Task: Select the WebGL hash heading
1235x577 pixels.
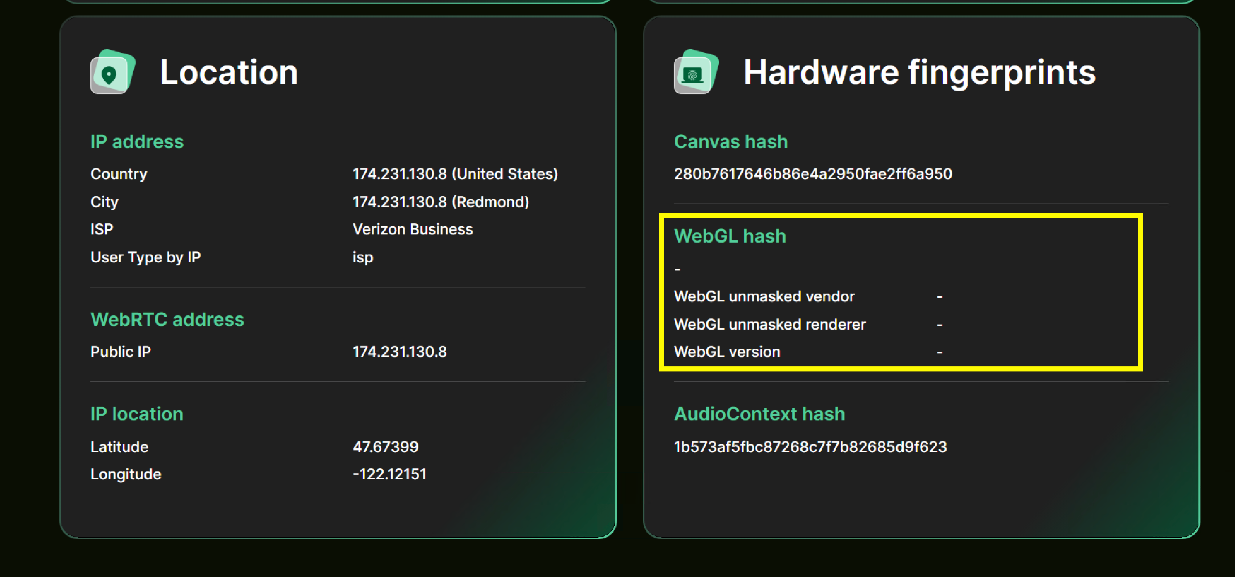Action: click(x=730, y=236)
